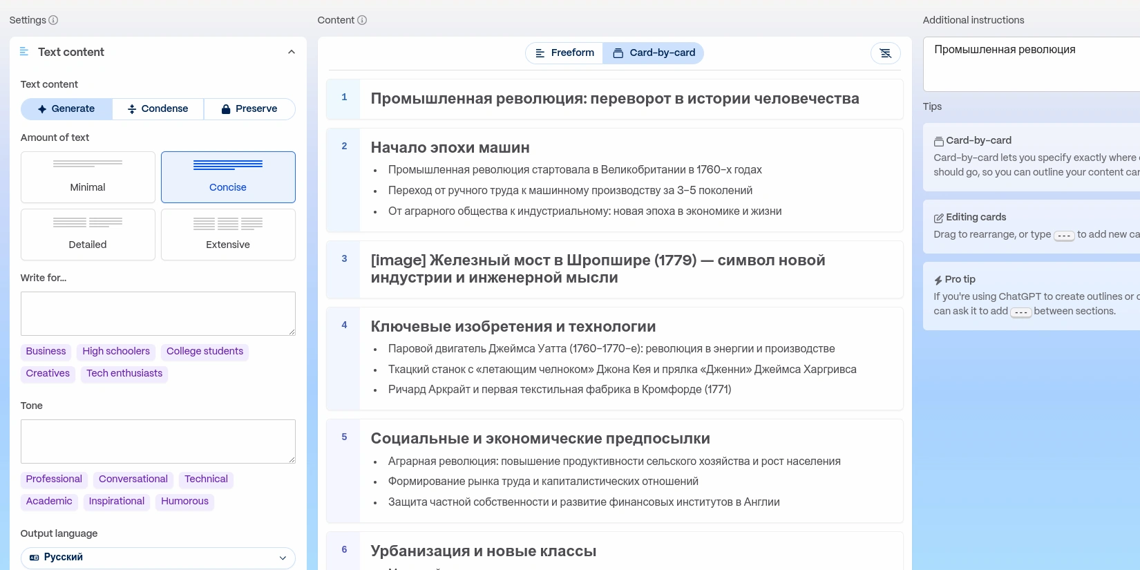Select the Minimal amount of text option
Image resolution: width=1140 pixels, height=570 pixels.
(88, 178)
